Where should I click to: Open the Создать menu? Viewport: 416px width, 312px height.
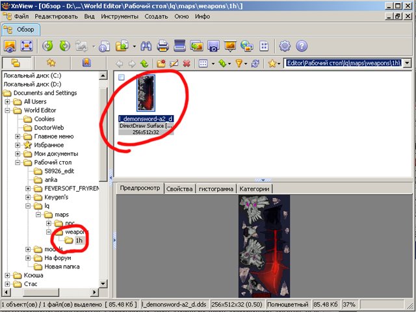coord(156,16)
